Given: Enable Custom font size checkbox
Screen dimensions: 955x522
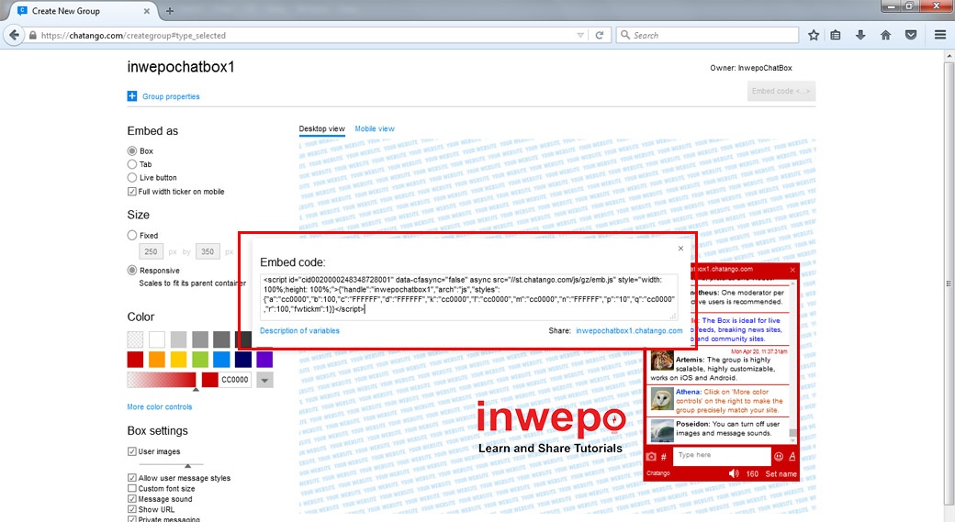Looking at the screenshot, I should click(131, 489).
